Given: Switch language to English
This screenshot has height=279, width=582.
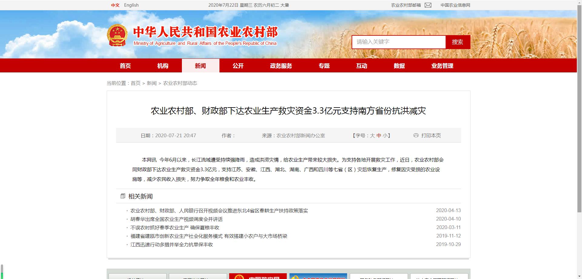Looking at the screenshot, I should coord(131,5).
